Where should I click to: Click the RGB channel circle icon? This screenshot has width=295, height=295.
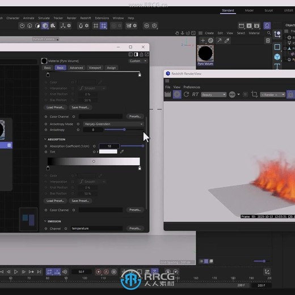[232, 95]
